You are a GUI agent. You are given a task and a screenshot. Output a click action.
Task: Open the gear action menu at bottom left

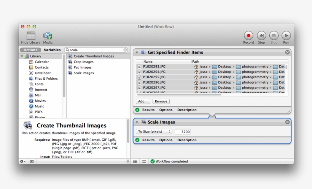(x=23, y=161)
